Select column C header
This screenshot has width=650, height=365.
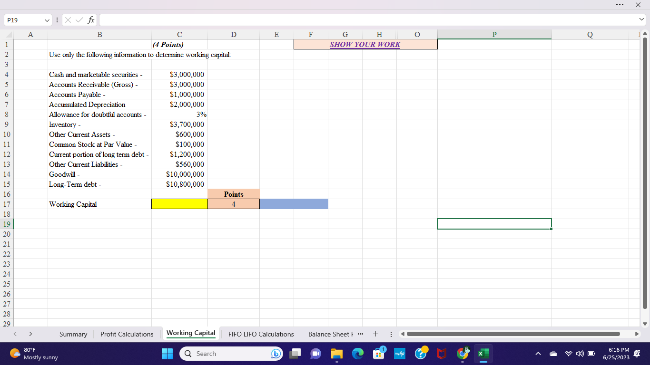[179, 34]
